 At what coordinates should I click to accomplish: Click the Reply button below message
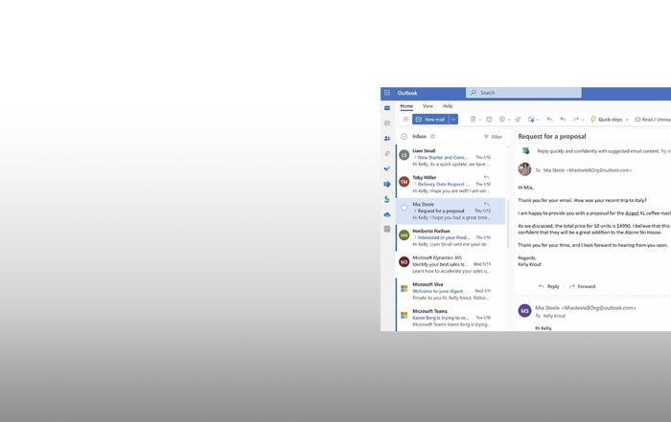coord(549,287)
